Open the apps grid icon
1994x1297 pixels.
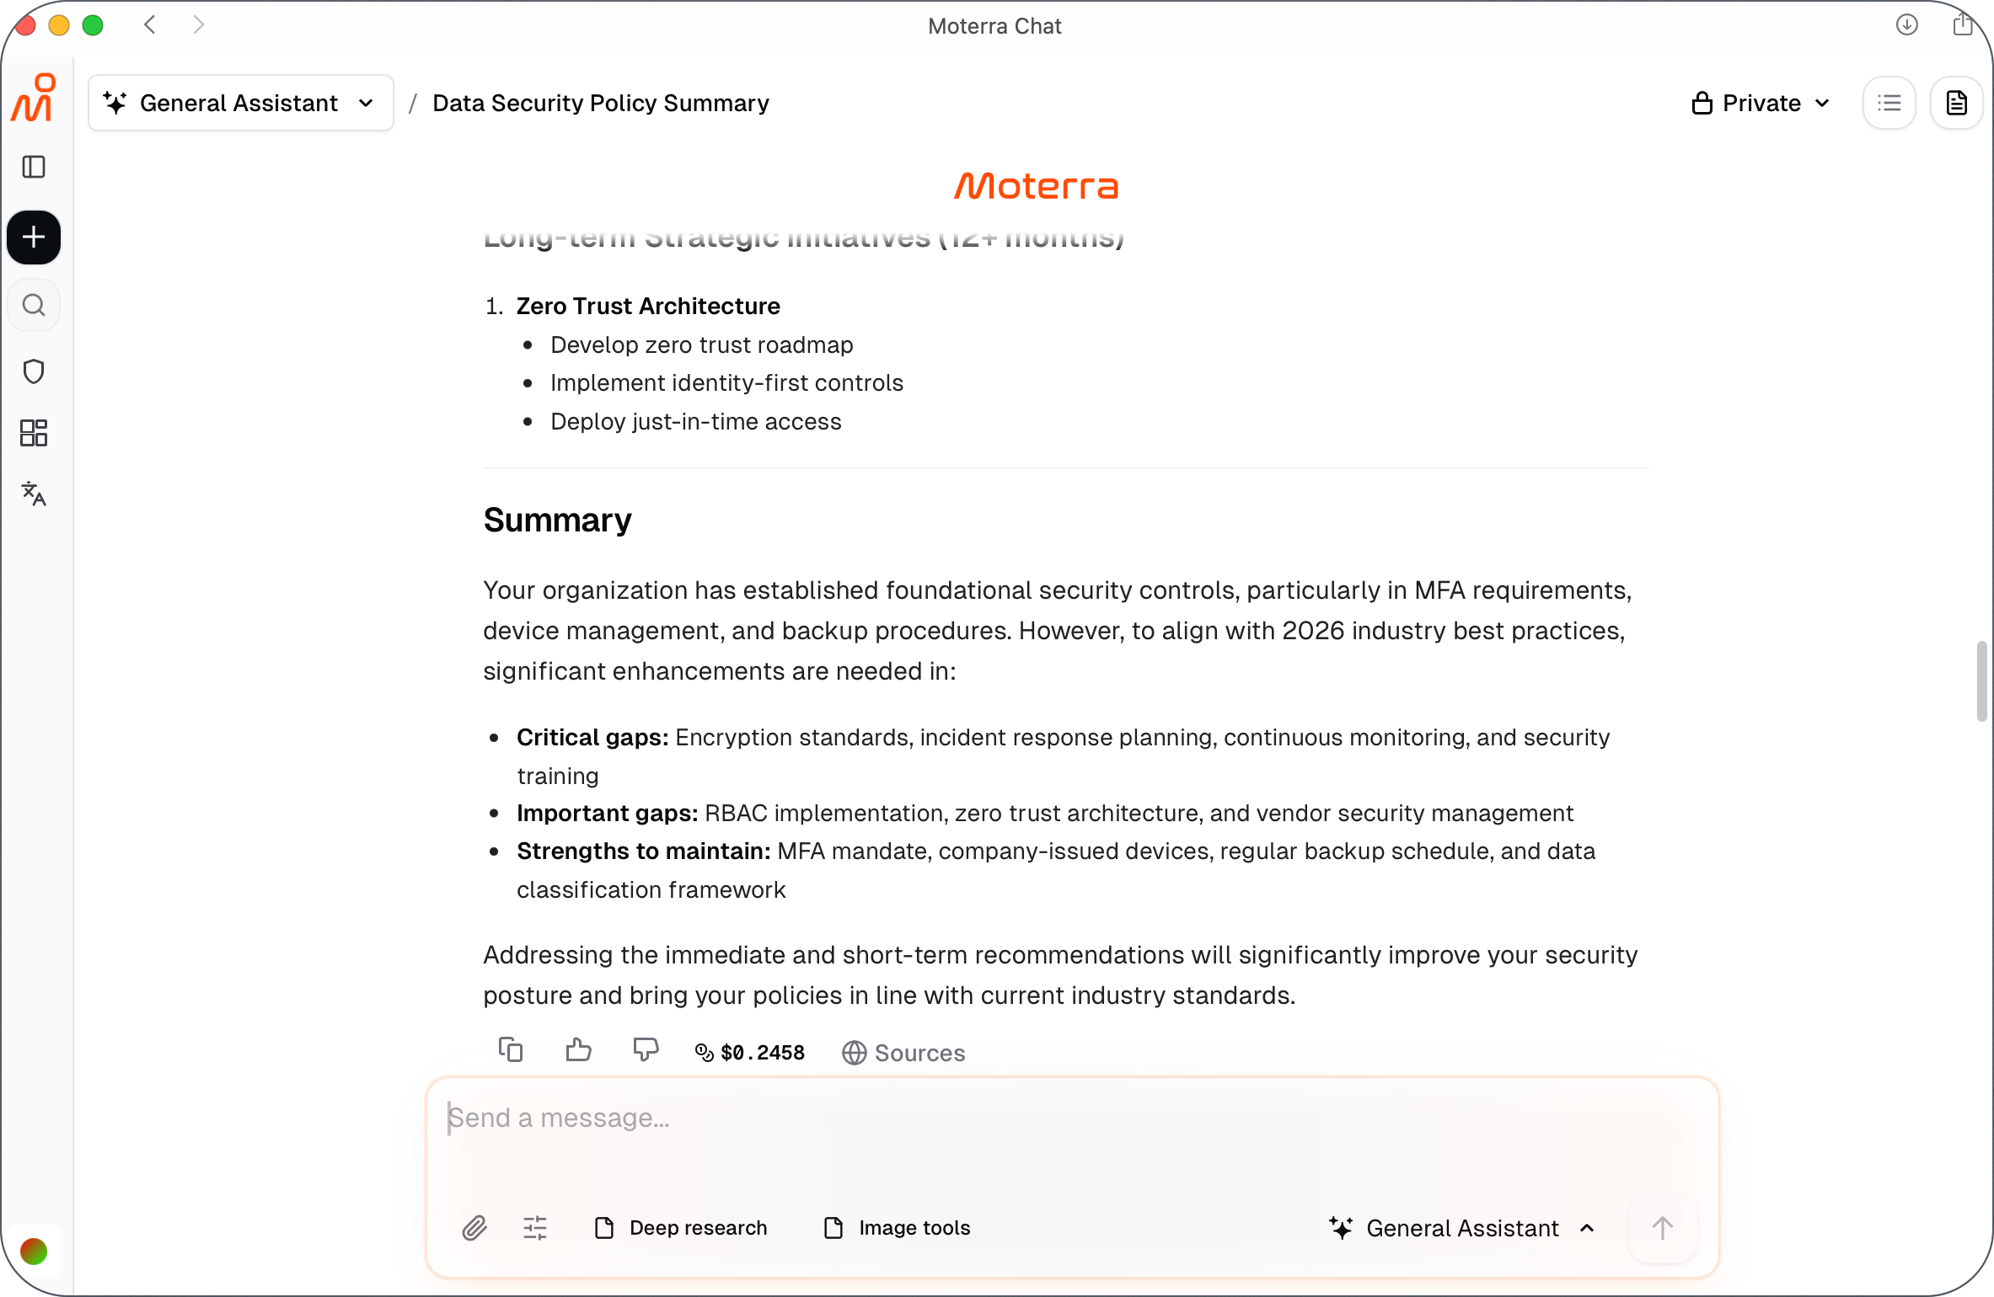coord(34,433)
